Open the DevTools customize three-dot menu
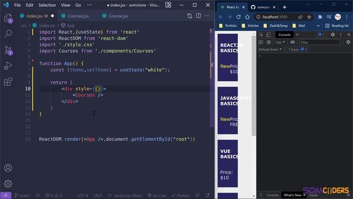This screenshot has width=353, height=199. (341, 34)
